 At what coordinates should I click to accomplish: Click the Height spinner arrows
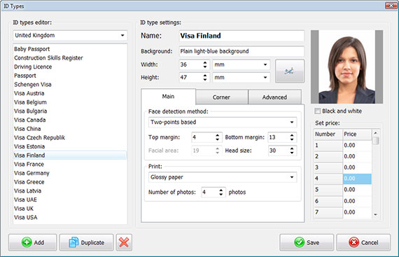(x=205, y=77)
